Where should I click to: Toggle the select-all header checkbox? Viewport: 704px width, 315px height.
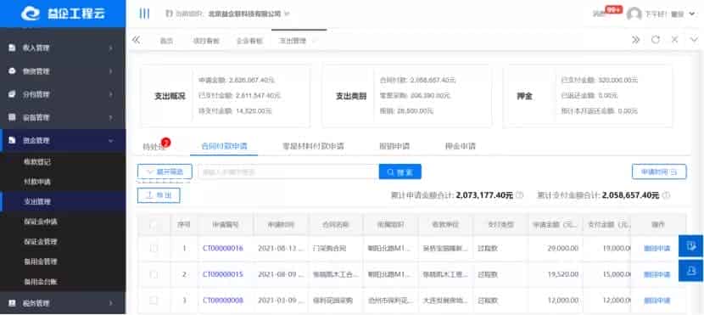point(154,225)
